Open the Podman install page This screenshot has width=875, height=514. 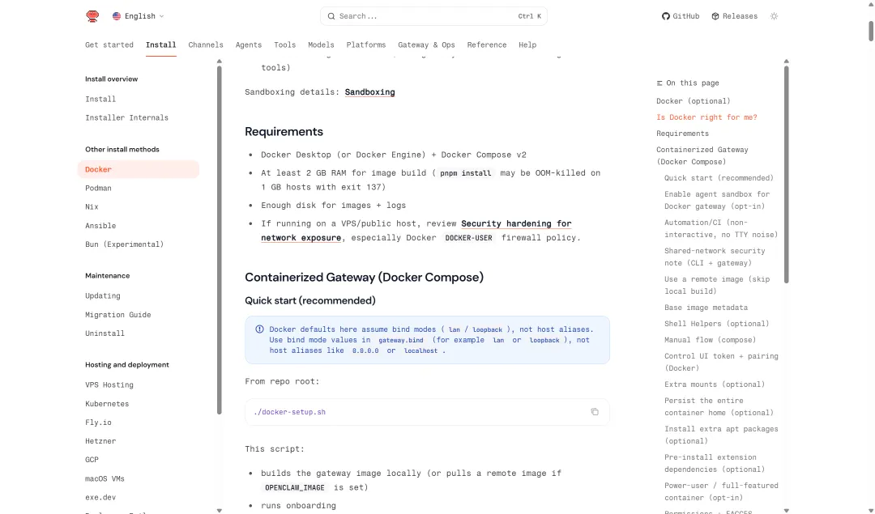98,188
